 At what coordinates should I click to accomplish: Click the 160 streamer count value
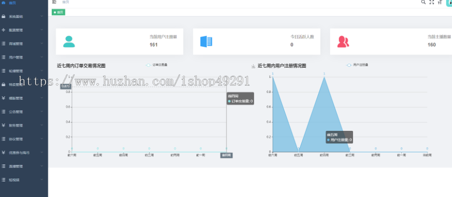tap(432, 45)
